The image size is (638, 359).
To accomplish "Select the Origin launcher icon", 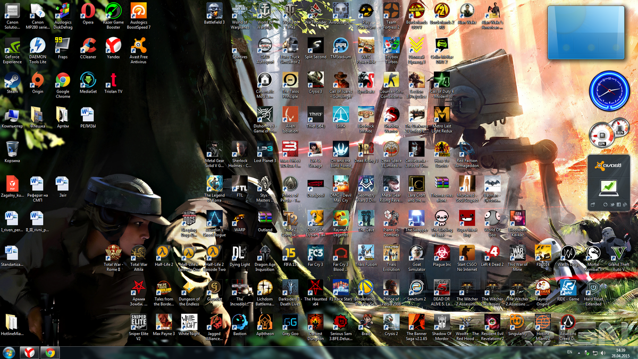I will (37, 84).
